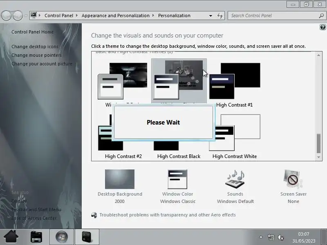This screenshot has height=245, width=327.
Task: Open Change desktop icons link
Action: (35, 47)
